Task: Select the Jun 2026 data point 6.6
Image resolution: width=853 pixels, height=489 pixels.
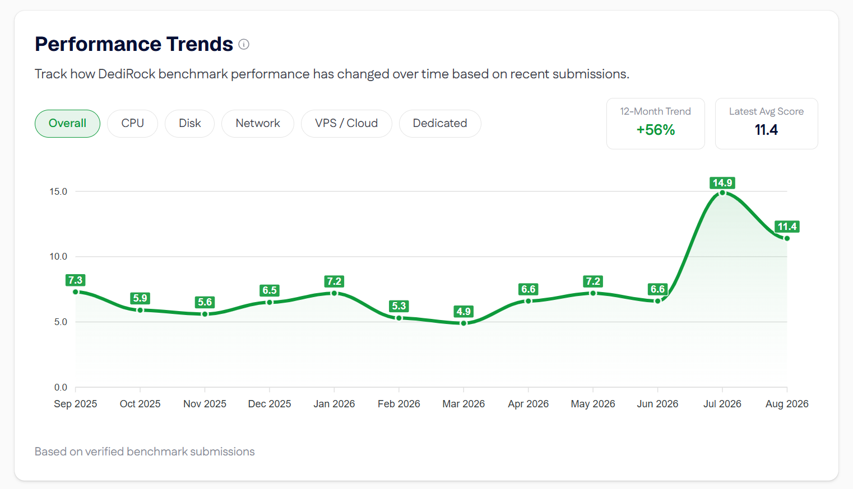Action: point(658,301)
